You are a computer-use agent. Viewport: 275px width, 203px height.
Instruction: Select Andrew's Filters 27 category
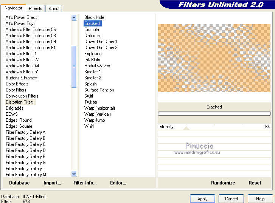click(22, 60)
